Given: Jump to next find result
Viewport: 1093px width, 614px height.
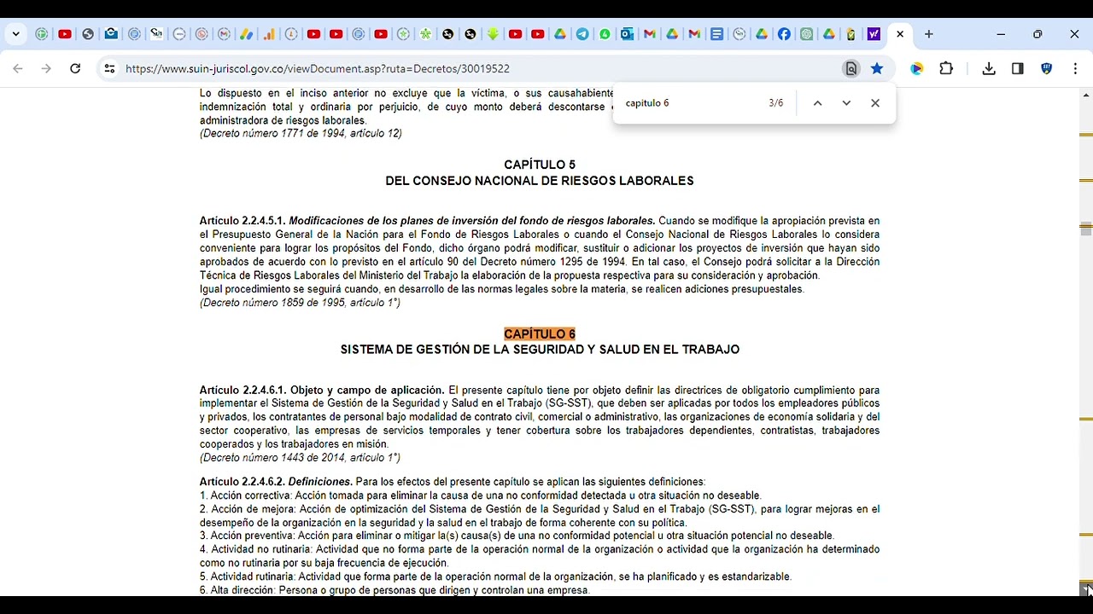Looking at the screenshot, I should (x=846, y=103).
